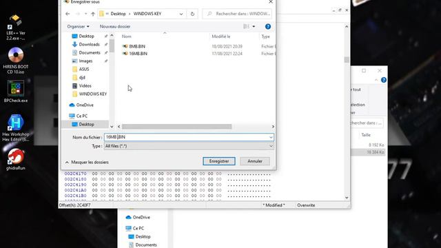Click the Modified status bar entry
The width and height of the screenshot is (441, 248).
[274, 205]
